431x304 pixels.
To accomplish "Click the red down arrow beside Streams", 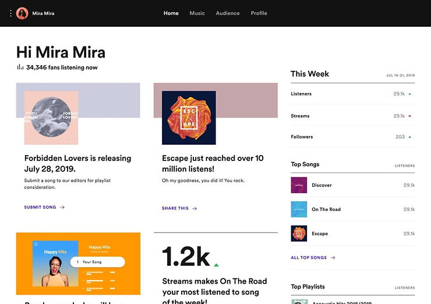I will click(410, 116).
